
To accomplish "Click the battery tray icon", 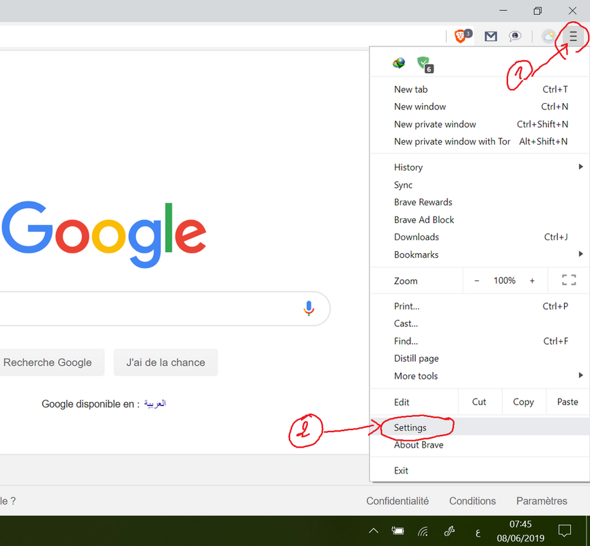I will coord(397,530).
